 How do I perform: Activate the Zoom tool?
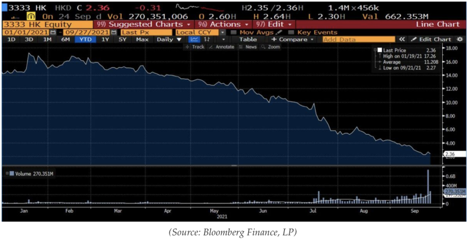click(x=270, y=47)
